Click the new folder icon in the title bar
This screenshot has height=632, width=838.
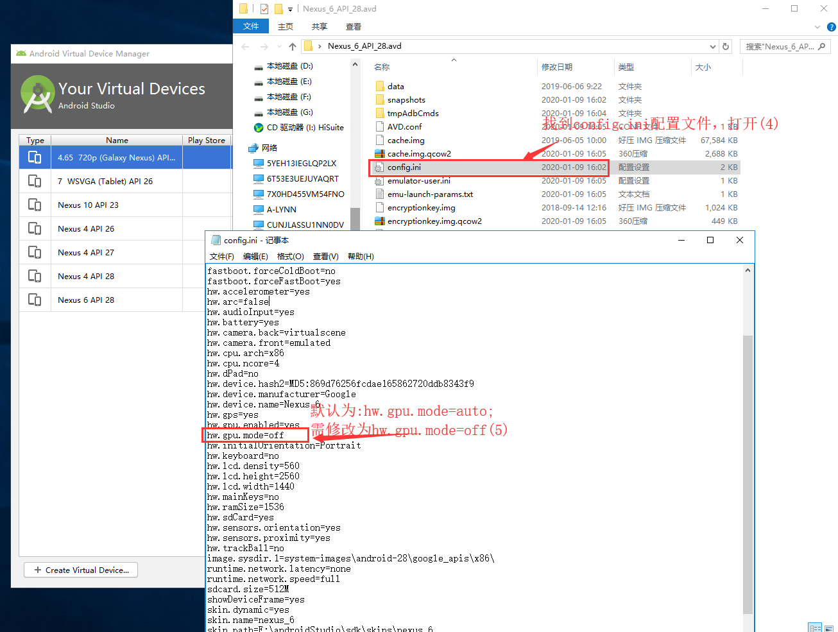(278, 9)
